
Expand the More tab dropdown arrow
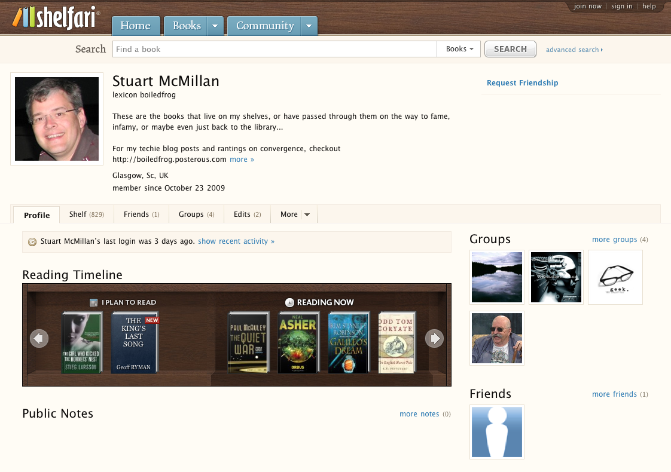(x=307, y=214)
